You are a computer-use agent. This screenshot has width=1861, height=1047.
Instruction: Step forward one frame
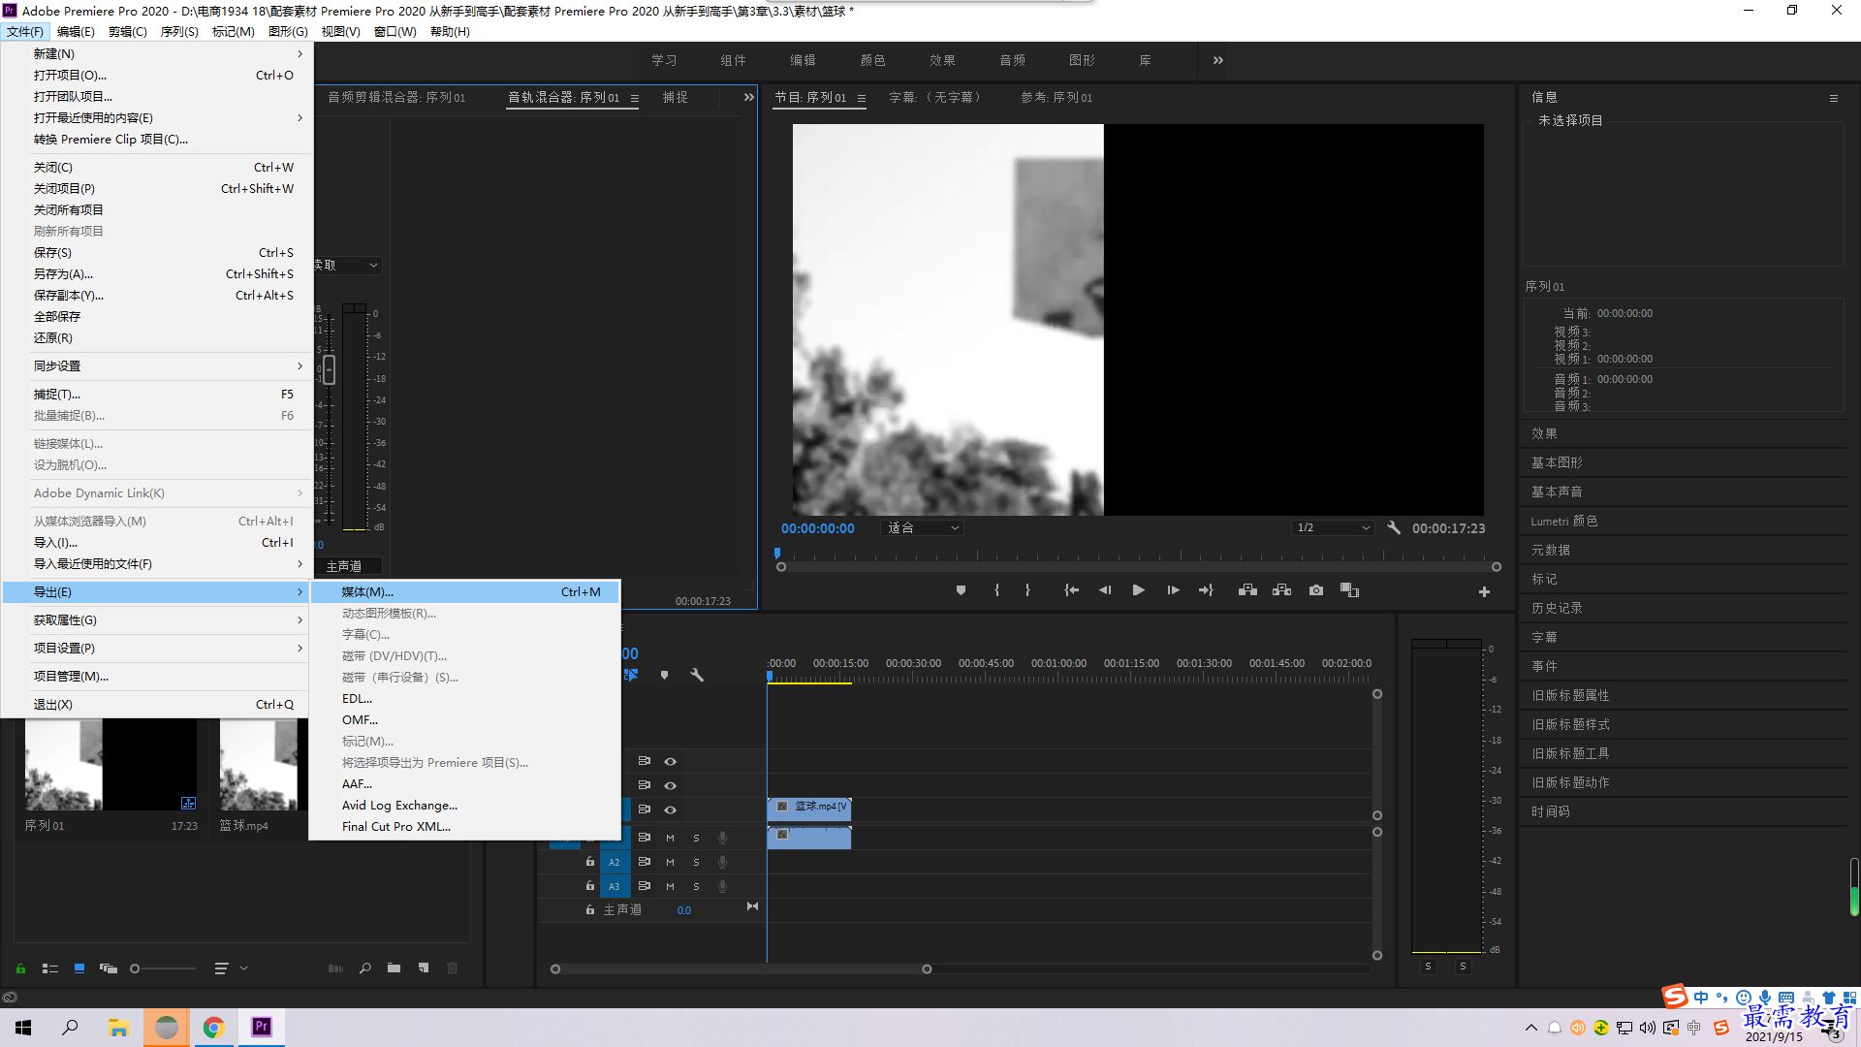point(1173,590)
